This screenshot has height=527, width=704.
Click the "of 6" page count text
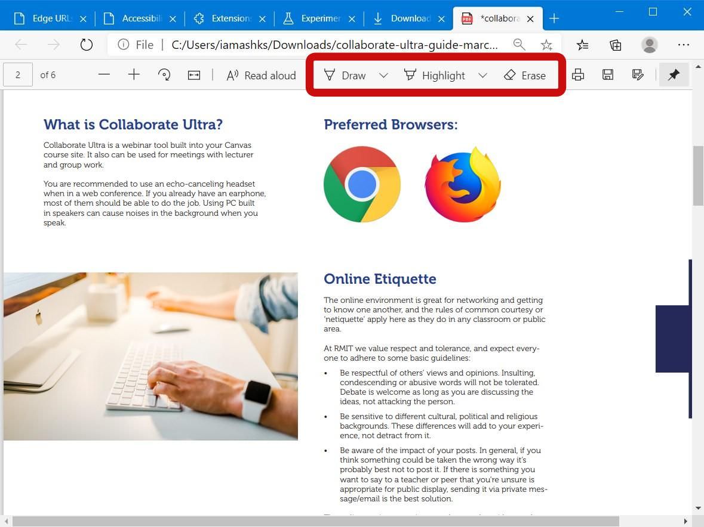tap(48, 75)
